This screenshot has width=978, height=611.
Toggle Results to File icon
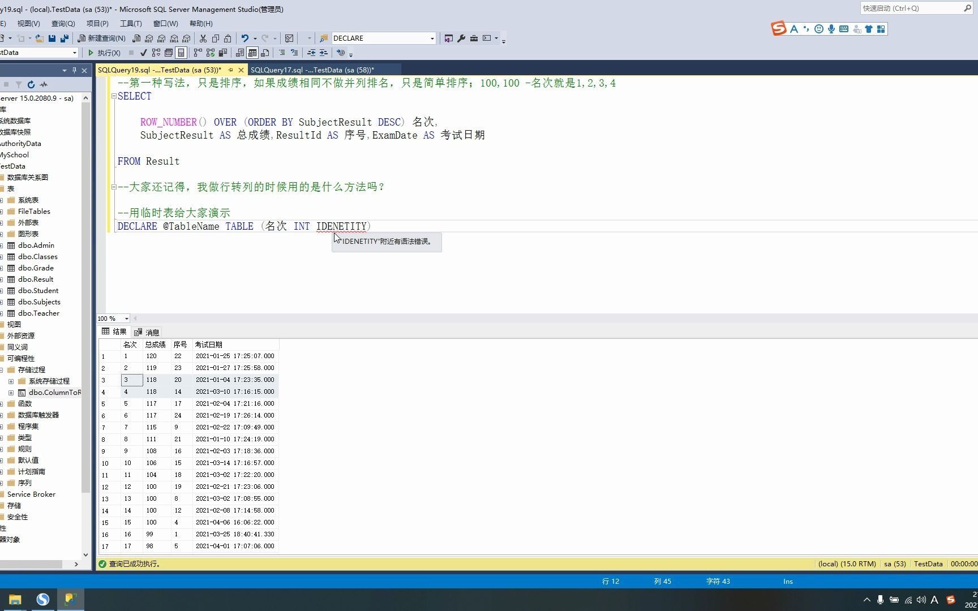[265, 53]
